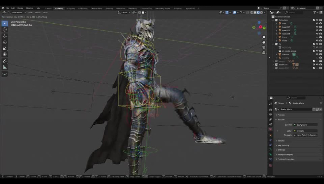This screenshot has height=184, width=324.
Task: Click the viewport pan hand icon
Action: point(264,42)
